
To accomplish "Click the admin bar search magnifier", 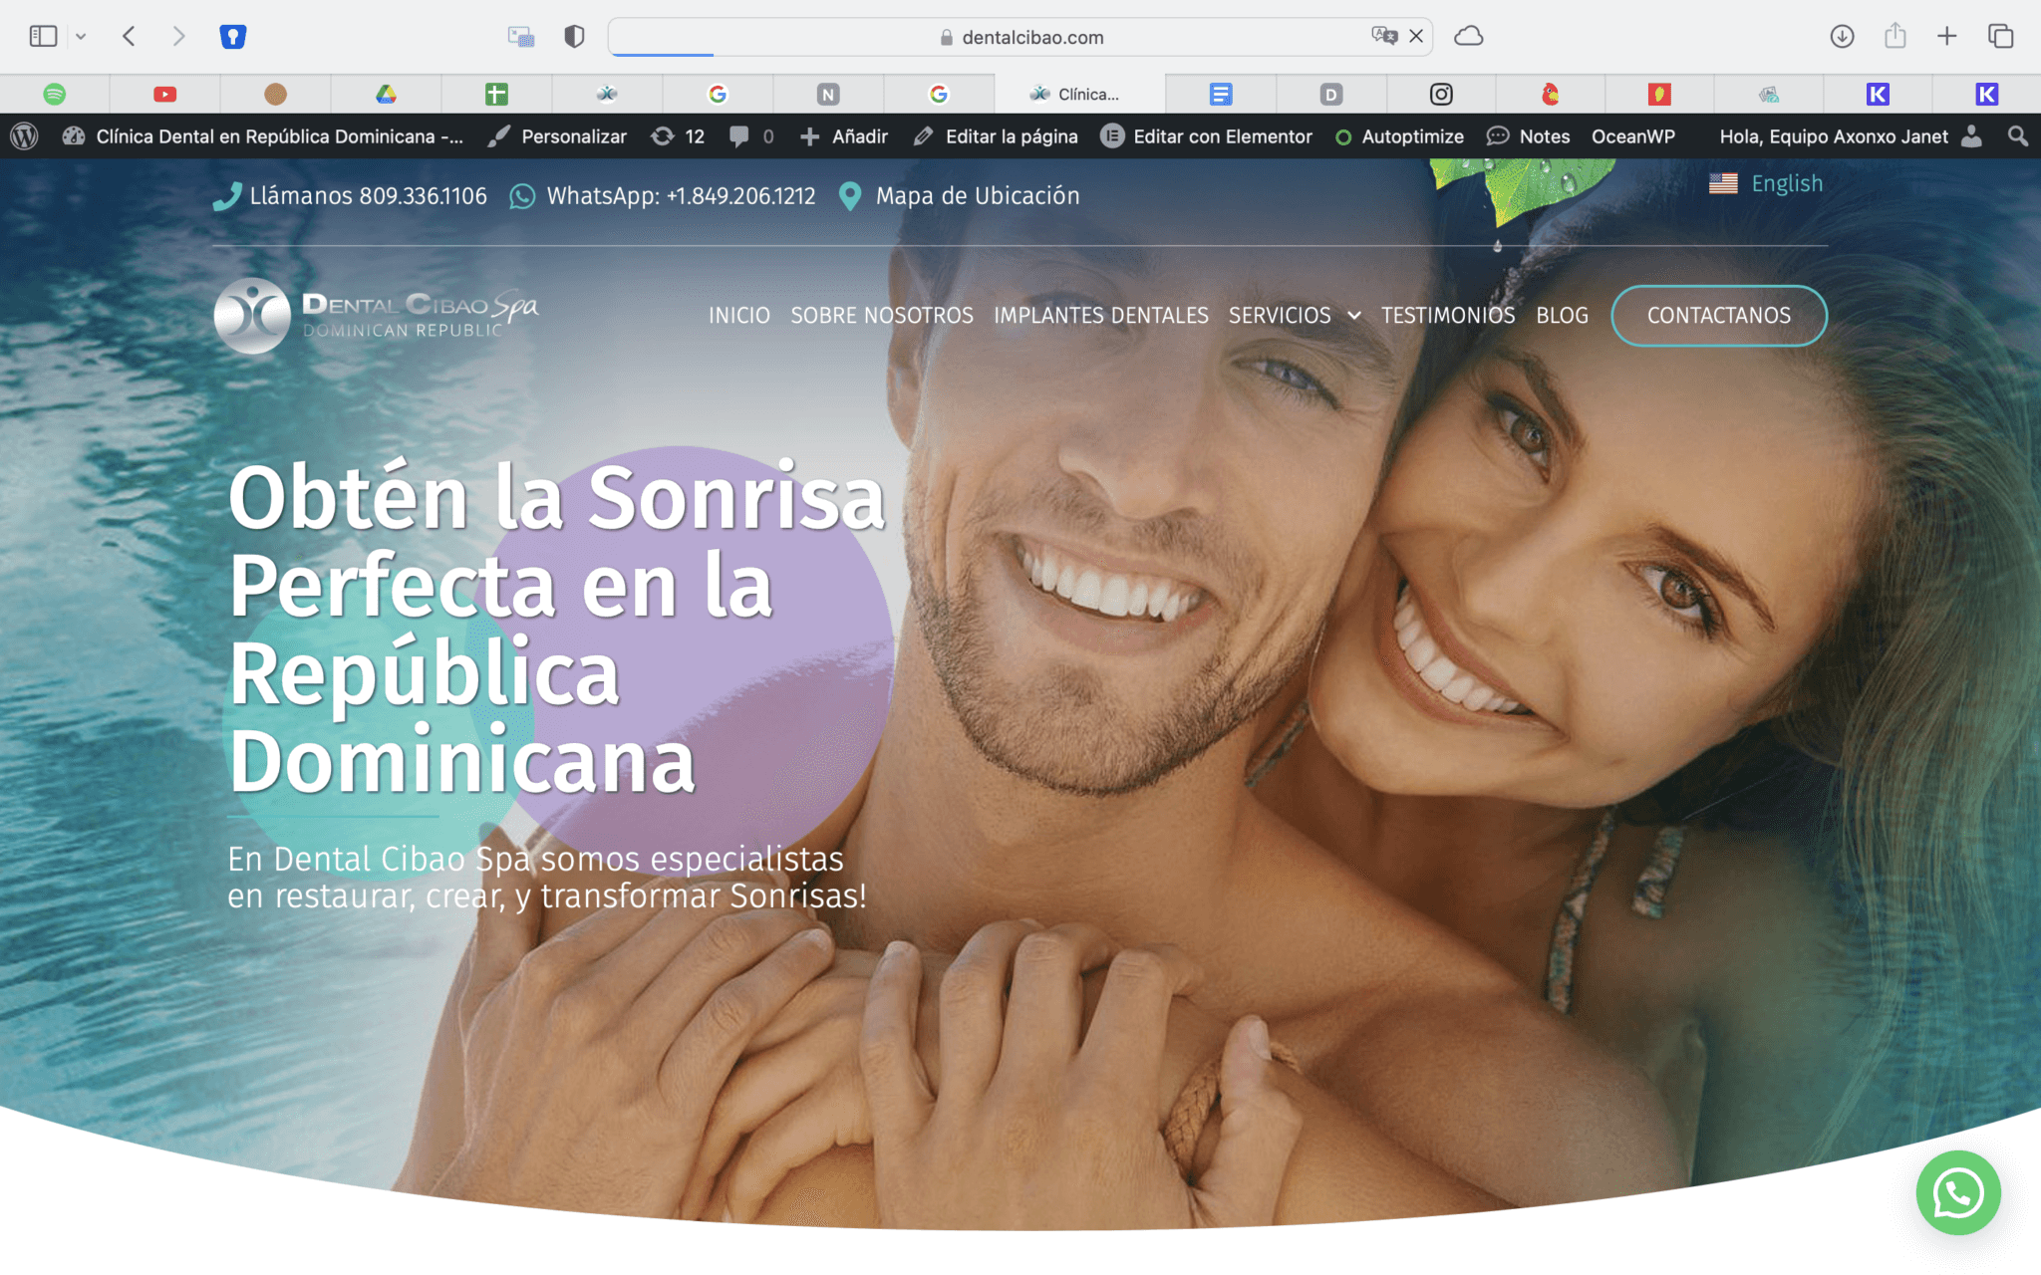I will tap(2018, 136).
